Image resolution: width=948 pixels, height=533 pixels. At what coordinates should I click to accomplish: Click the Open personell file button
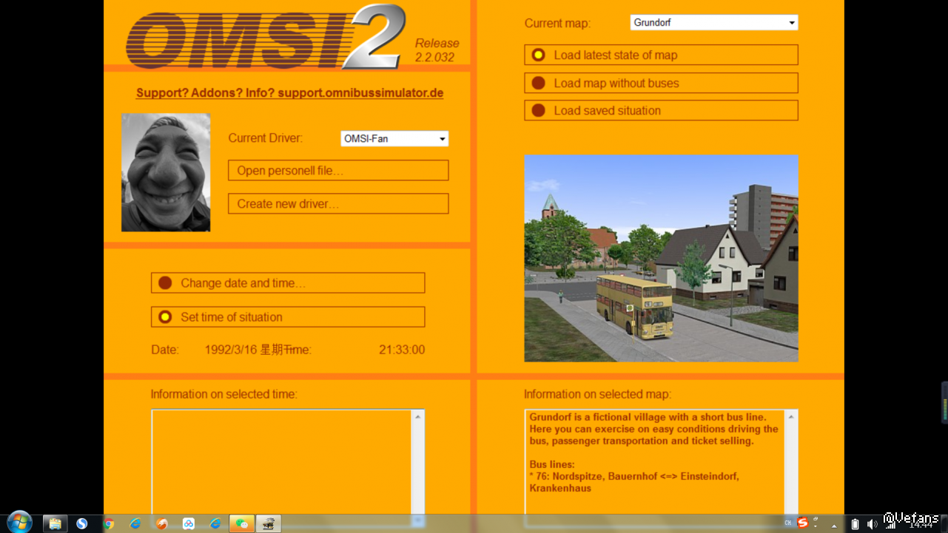(338, 171)
